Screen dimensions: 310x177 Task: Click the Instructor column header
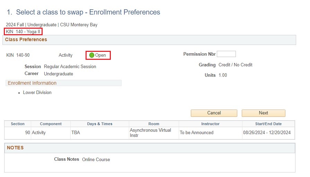coord(210,124)
